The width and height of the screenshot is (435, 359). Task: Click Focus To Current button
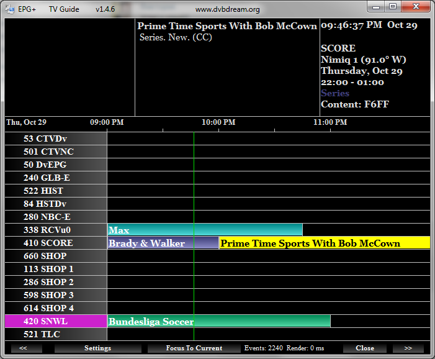(x=194, y=348)
